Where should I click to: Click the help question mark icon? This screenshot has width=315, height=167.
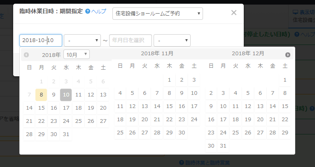pyautogui.click(x=87, y=12)
